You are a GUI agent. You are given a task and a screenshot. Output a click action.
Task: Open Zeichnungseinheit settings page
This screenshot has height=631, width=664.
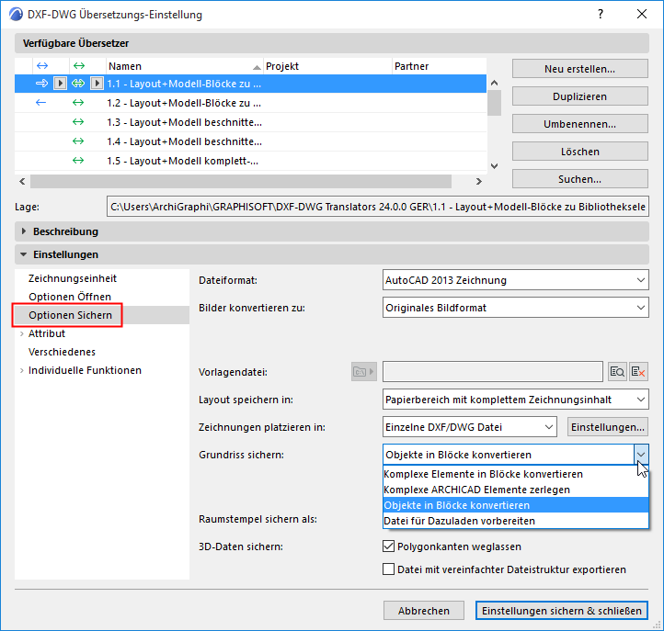(73, 278)
